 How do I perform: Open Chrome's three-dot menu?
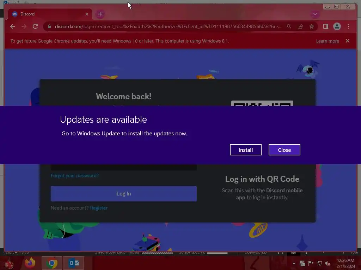(348, 26)
